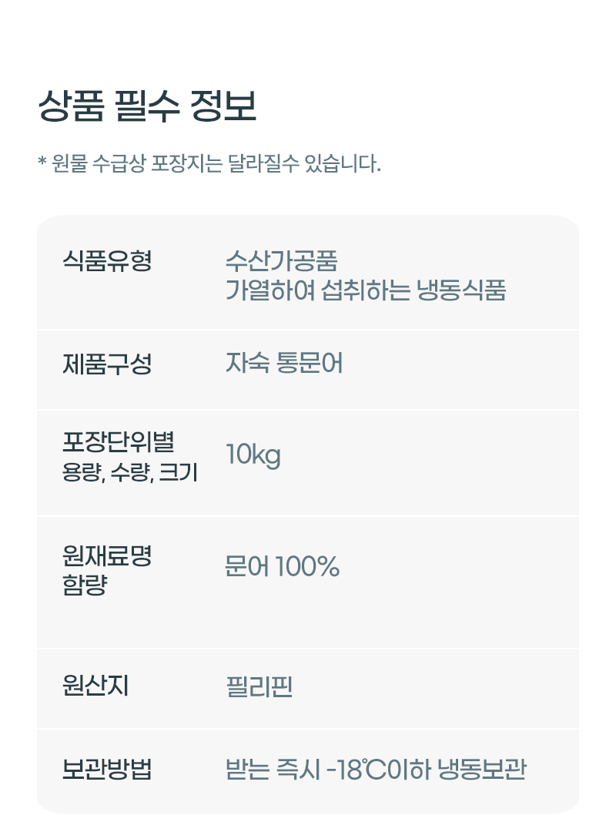616x822 pixels.
Task: Click the 함량 label
Action: click(x=85, y=585)
